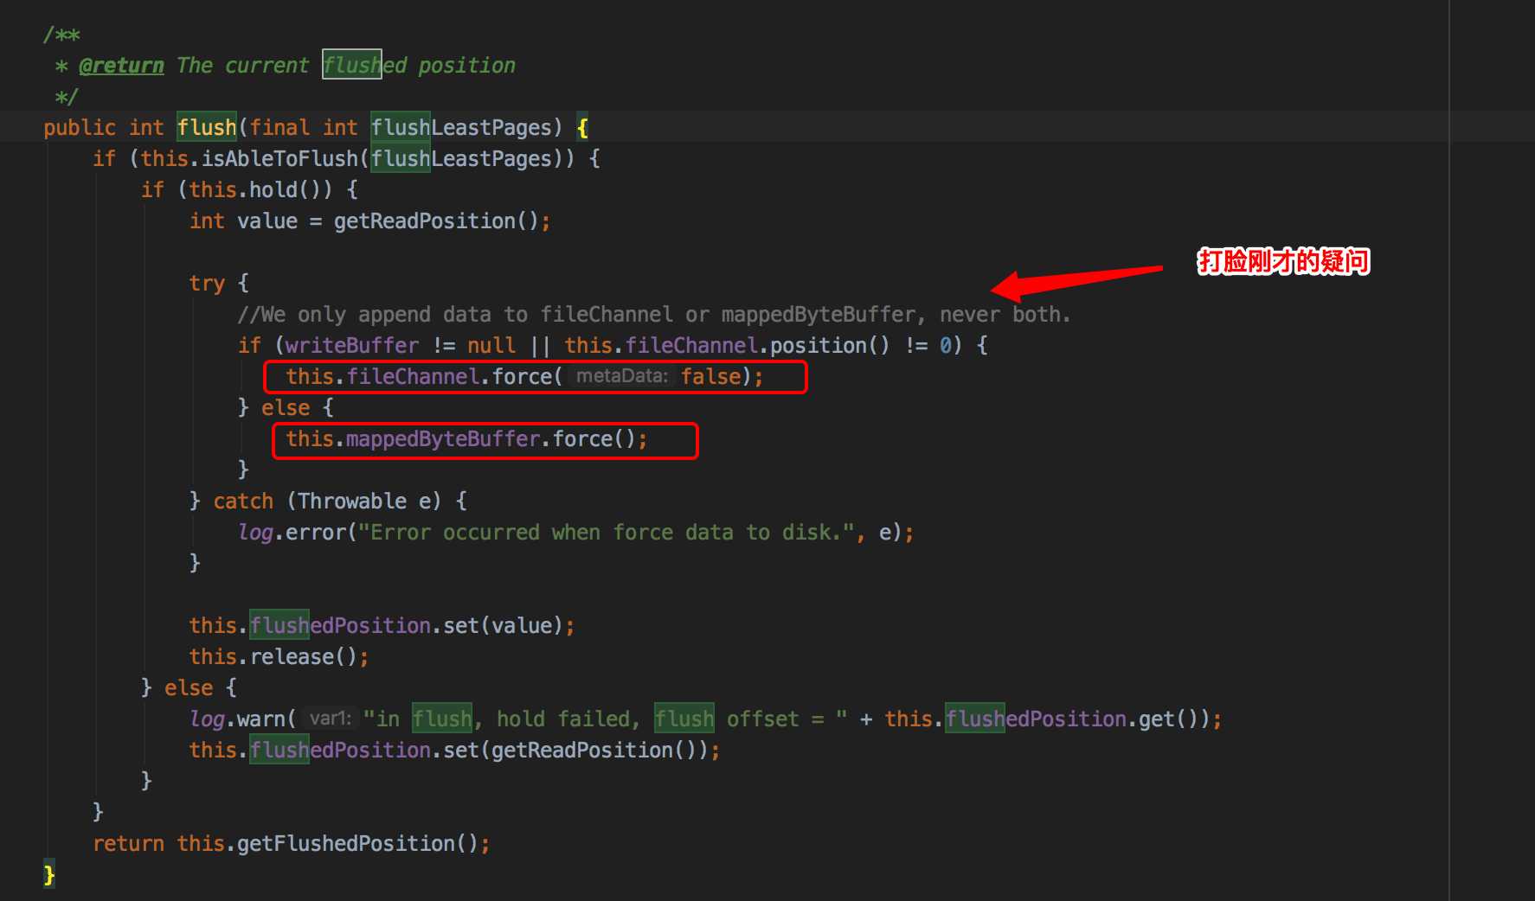This screenshot has height=901, width=1535.
Task: Click the "try" keyword
Action: (x=207, y=284)
